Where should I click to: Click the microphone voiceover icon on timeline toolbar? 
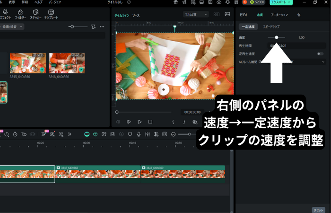click(139, 134)
